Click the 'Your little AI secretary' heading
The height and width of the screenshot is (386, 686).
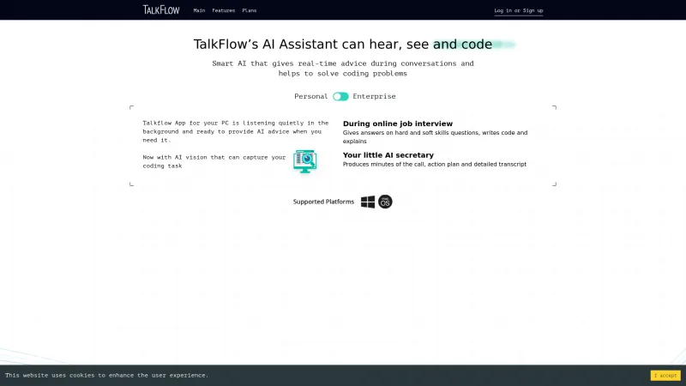[388, 155]
